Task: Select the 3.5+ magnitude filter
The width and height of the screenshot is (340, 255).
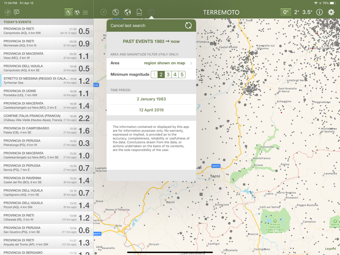Action: tap(307, 12)
